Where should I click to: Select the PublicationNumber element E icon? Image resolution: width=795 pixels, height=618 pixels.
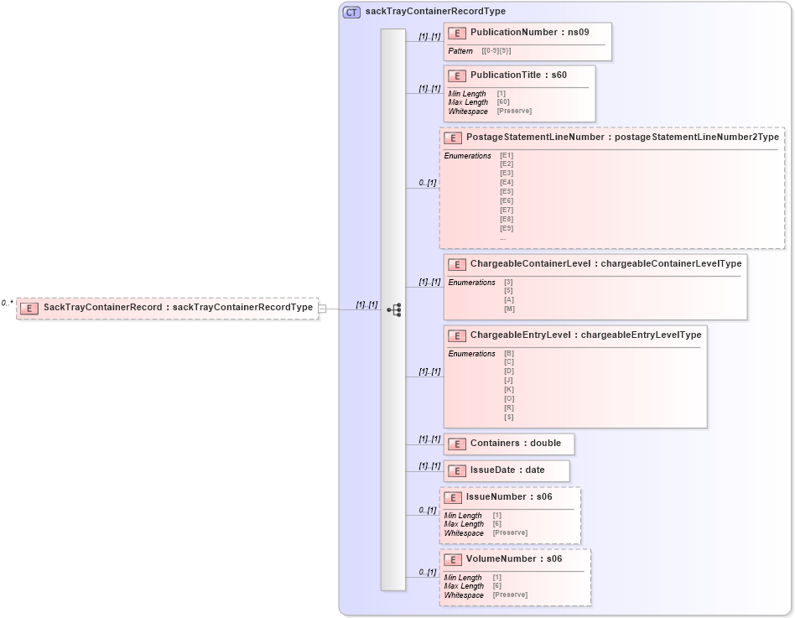click(x=457, y=33)
